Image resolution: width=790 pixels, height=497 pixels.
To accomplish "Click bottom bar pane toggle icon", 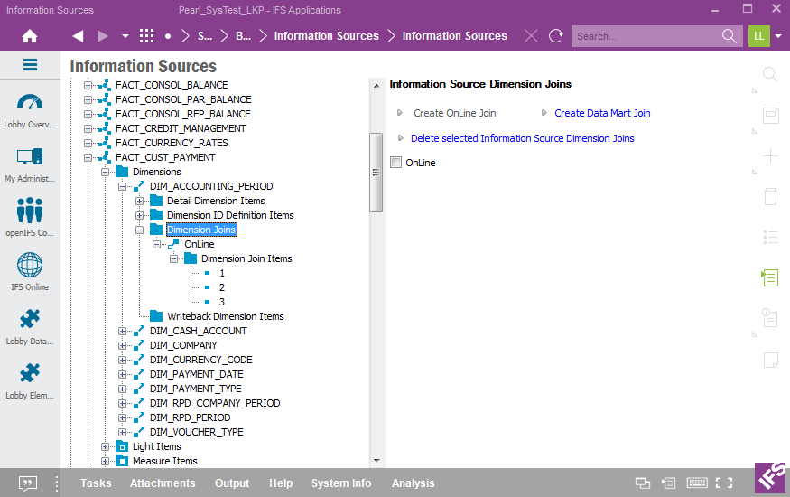I will 669,483.
